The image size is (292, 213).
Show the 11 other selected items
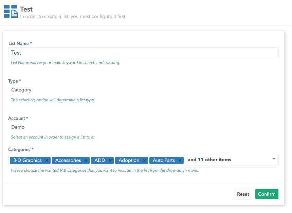[209, 160]
